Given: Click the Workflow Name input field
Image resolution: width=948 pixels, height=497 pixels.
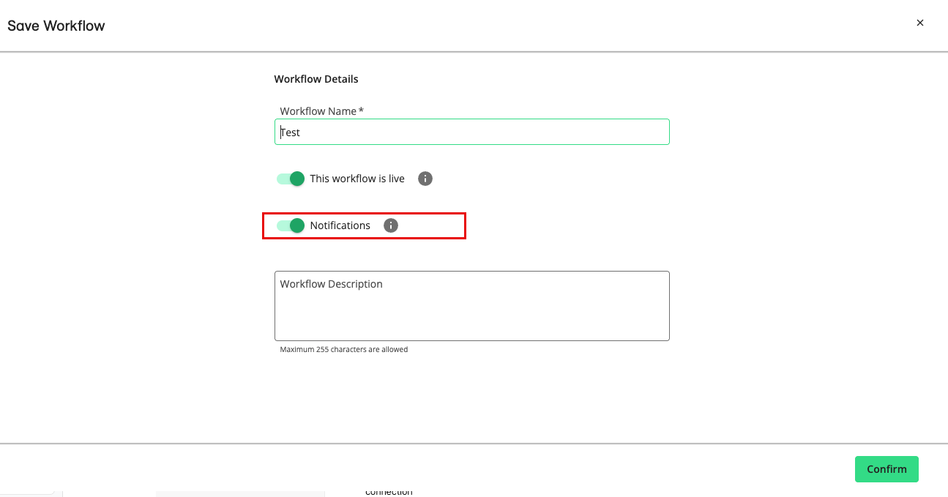Looking at the screenshot, I should pyautogui.click(x=471, y=132).
